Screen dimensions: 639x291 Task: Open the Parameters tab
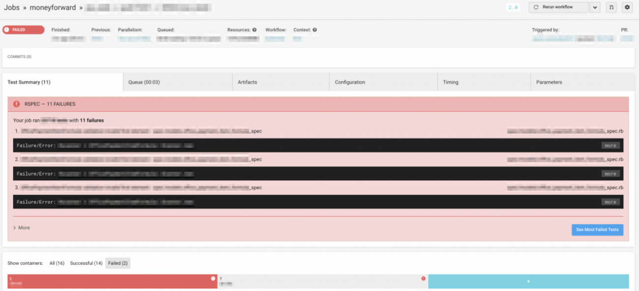point(583,82)
